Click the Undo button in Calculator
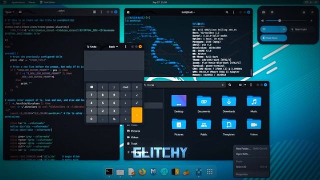This screenshot has height=180, width=320. tap(91, 46)
